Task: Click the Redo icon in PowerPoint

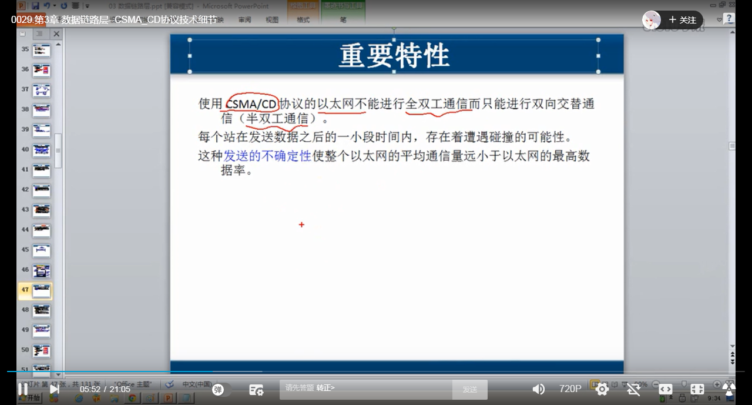Action: click(x=64, y=5)
